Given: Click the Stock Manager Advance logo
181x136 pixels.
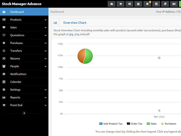Looking at the screenshot, I should [22, 4].
